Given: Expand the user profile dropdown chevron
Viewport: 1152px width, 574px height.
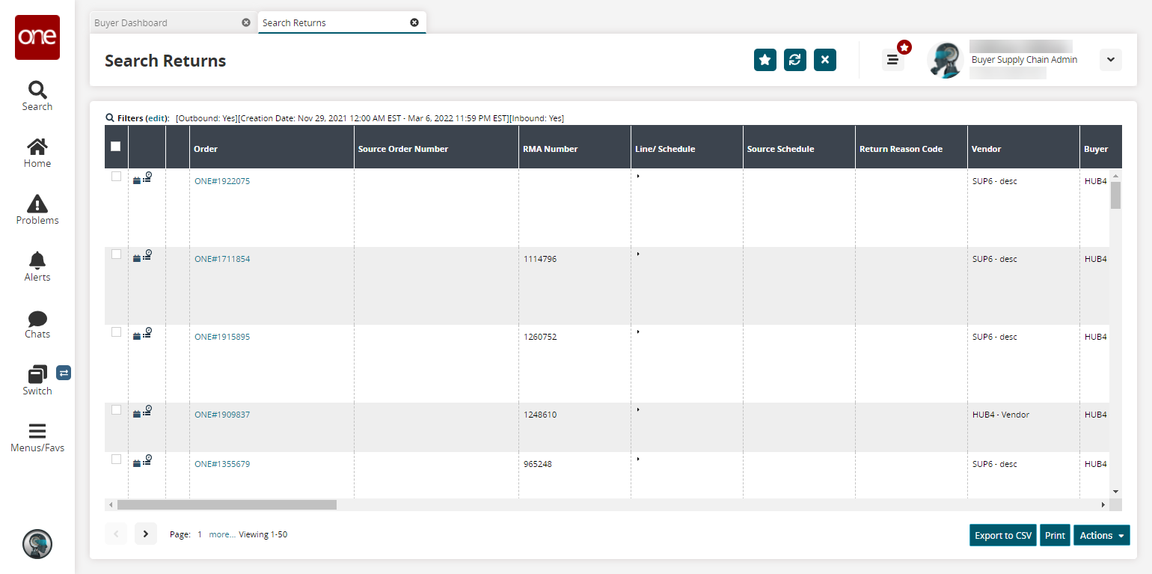Looking at the screenshot, I should 1110,60.
